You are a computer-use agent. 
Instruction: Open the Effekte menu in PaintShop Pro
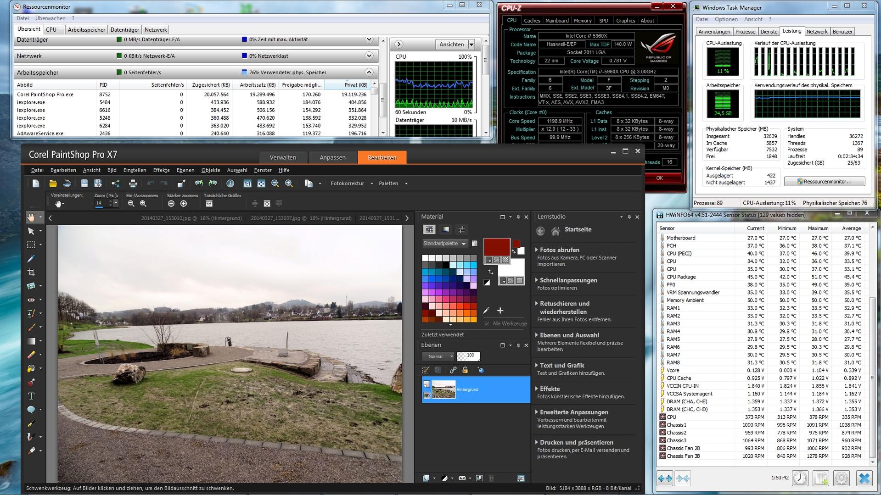pyautogui.click(x=161, y=170)
